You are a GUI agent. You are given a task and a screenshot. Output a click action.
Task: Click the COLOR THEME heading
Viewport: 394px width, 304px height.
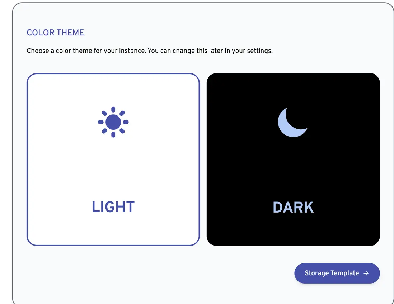(55, 33)
